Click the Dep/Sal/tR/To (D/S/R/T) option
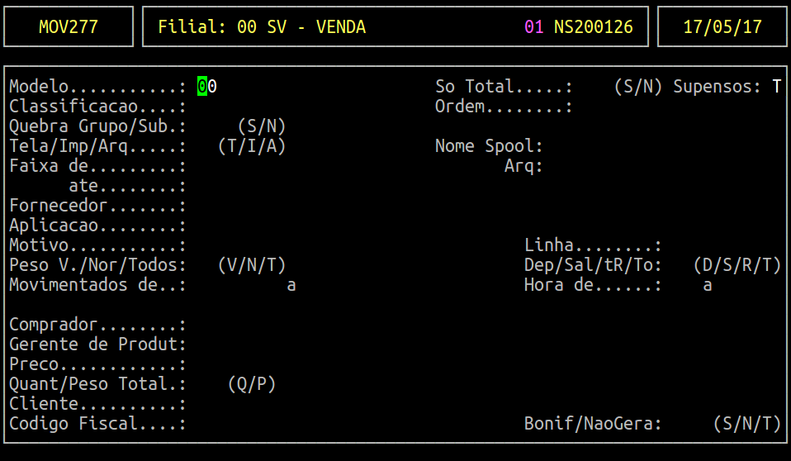Image resolution: width=791 pixels, height=461 pixels. point(737,265)
